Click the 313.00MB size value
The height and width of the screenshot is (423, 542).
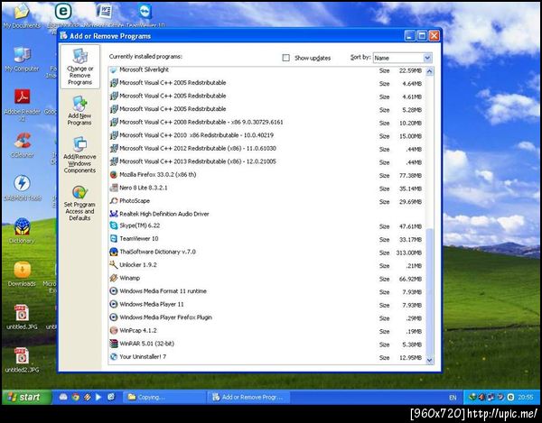(409, 253)
